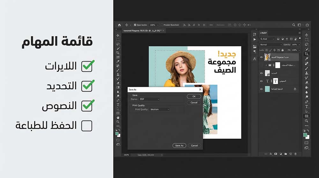
Task: Select the Crop tool in left toolbar
Action: point(118,53)
